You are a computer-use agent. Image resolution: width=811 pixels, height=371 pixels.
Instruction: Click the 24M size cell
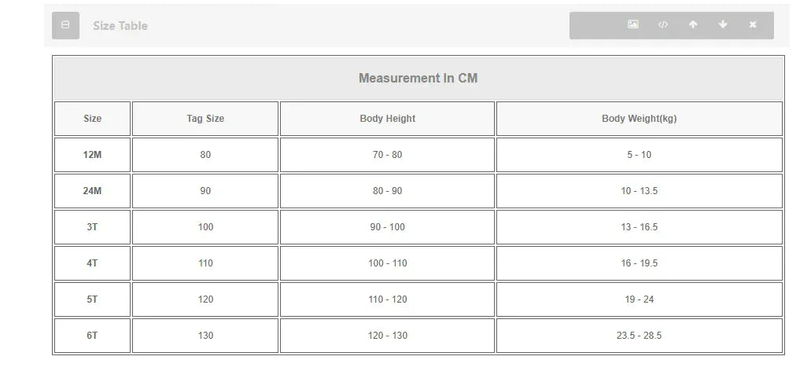92,191
